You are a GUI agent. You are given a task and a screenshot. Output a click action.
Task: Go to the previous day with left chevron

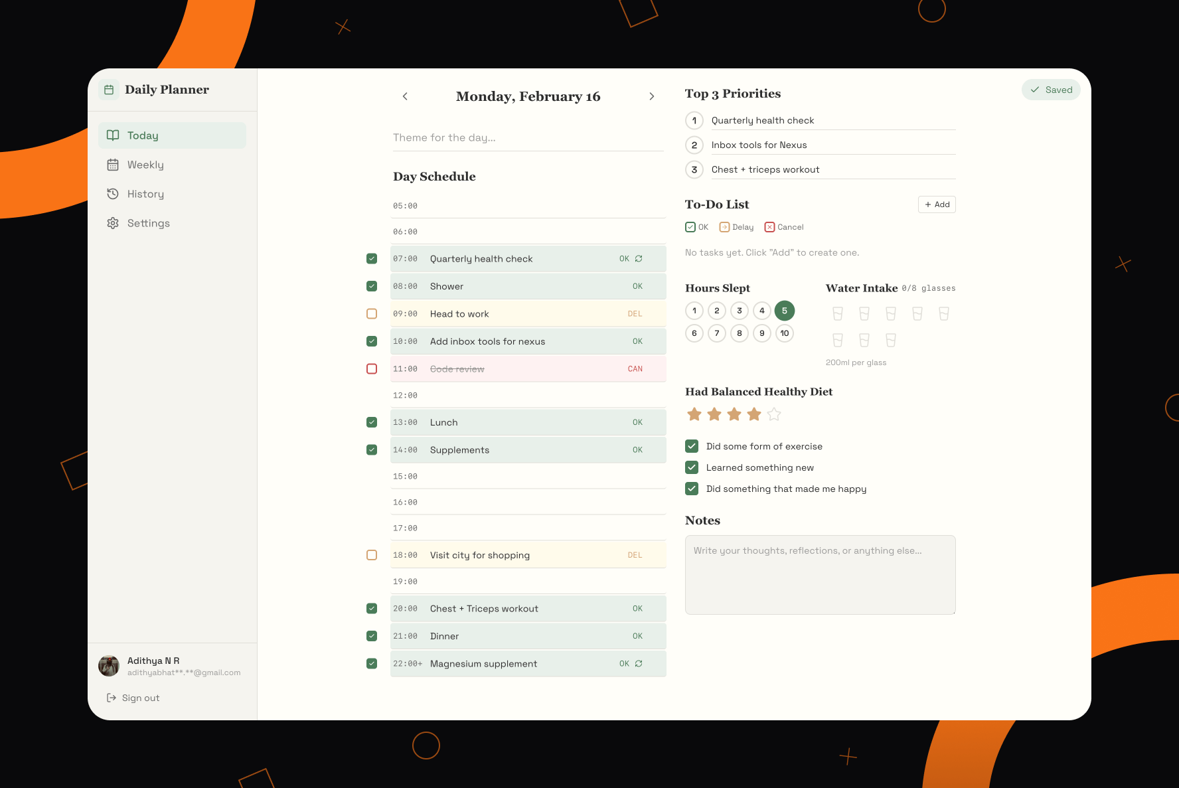click(405, 96)
